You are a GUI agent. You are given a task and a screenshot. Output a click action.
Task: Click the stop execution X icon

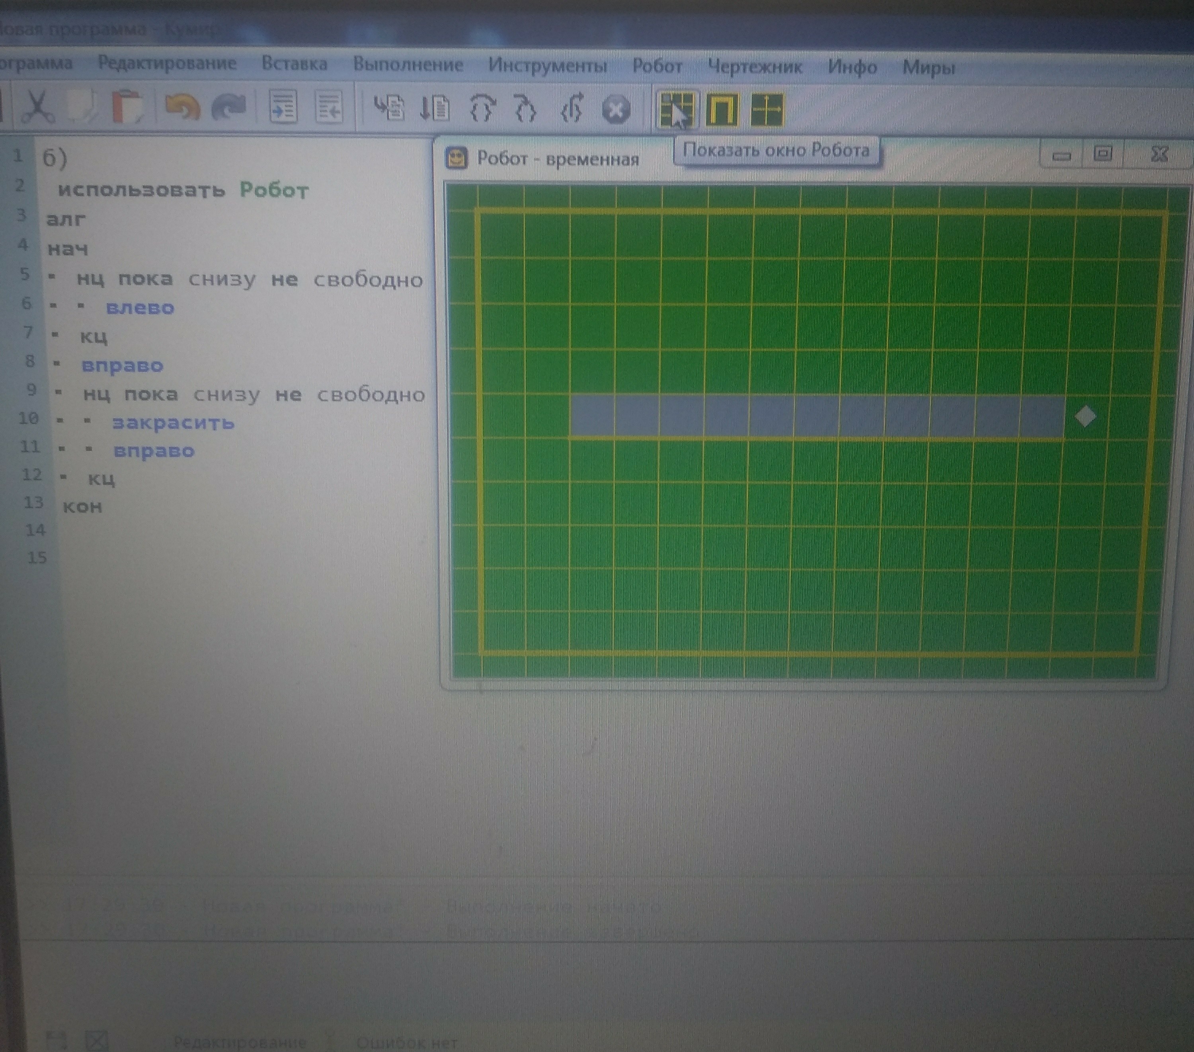click(x=616, y=110)
